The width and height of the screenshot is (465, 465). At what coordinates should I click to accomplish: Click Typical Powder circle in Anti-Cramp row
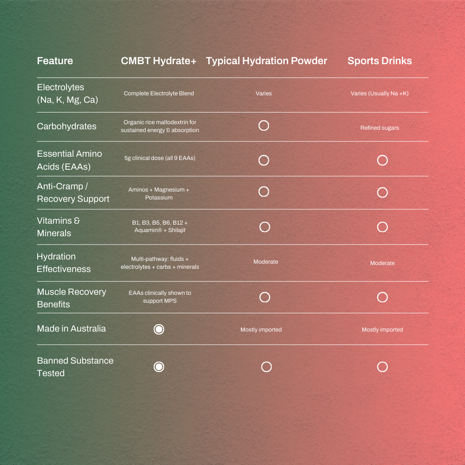264,192
